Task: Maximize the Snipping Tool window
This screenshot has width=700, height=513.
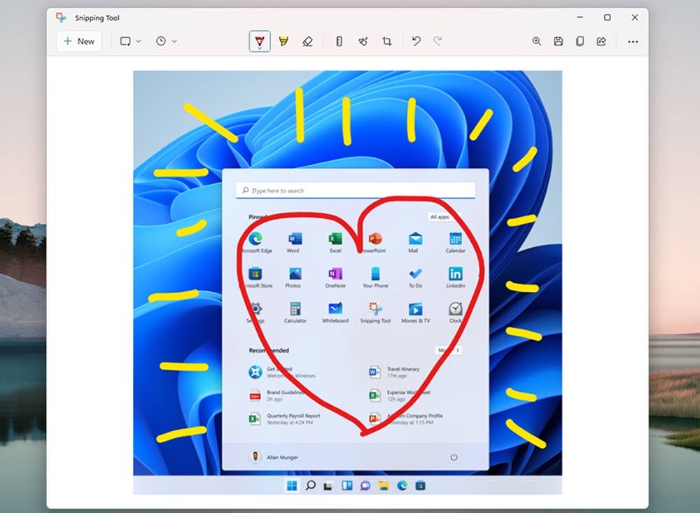Action: coord(607,17)
